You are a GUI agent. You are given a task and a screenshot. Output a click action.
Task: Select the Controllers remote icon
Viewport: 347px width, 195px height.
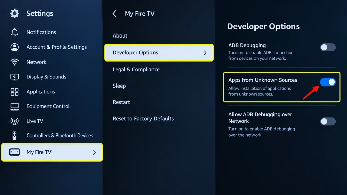[14, 136]
